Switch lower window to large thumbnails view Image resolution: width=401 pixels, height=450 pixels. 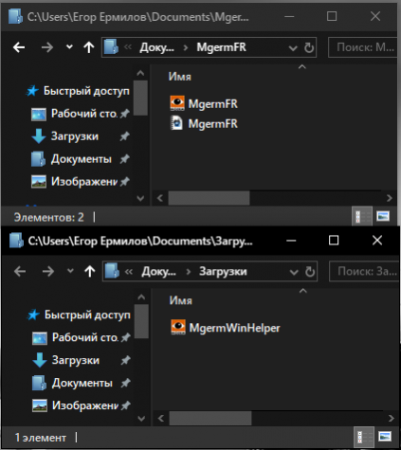point(385,437)
